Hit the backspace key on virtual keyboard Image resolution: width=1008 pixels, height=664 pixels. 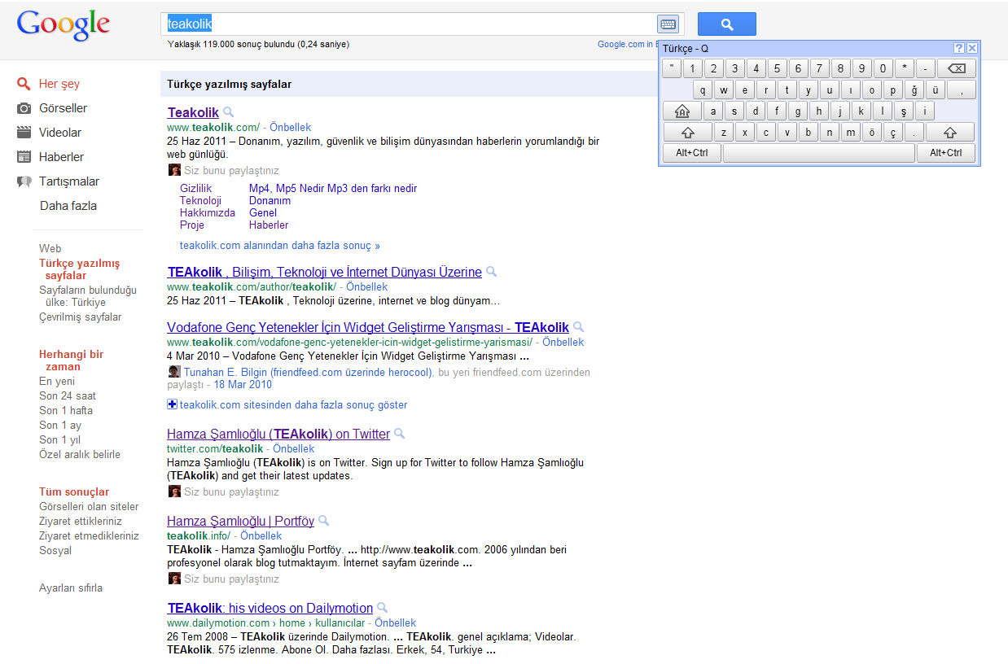[956, 68]
